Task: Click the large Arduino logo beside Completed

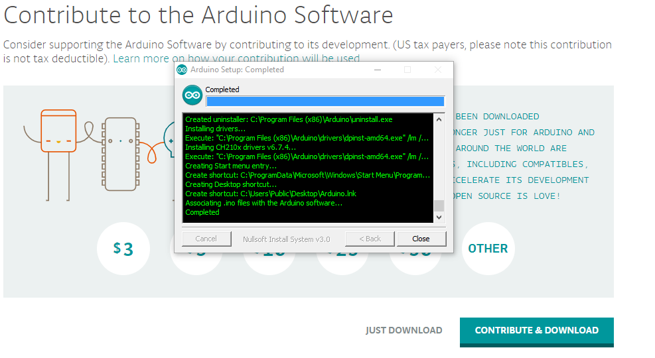Action: 192,95
